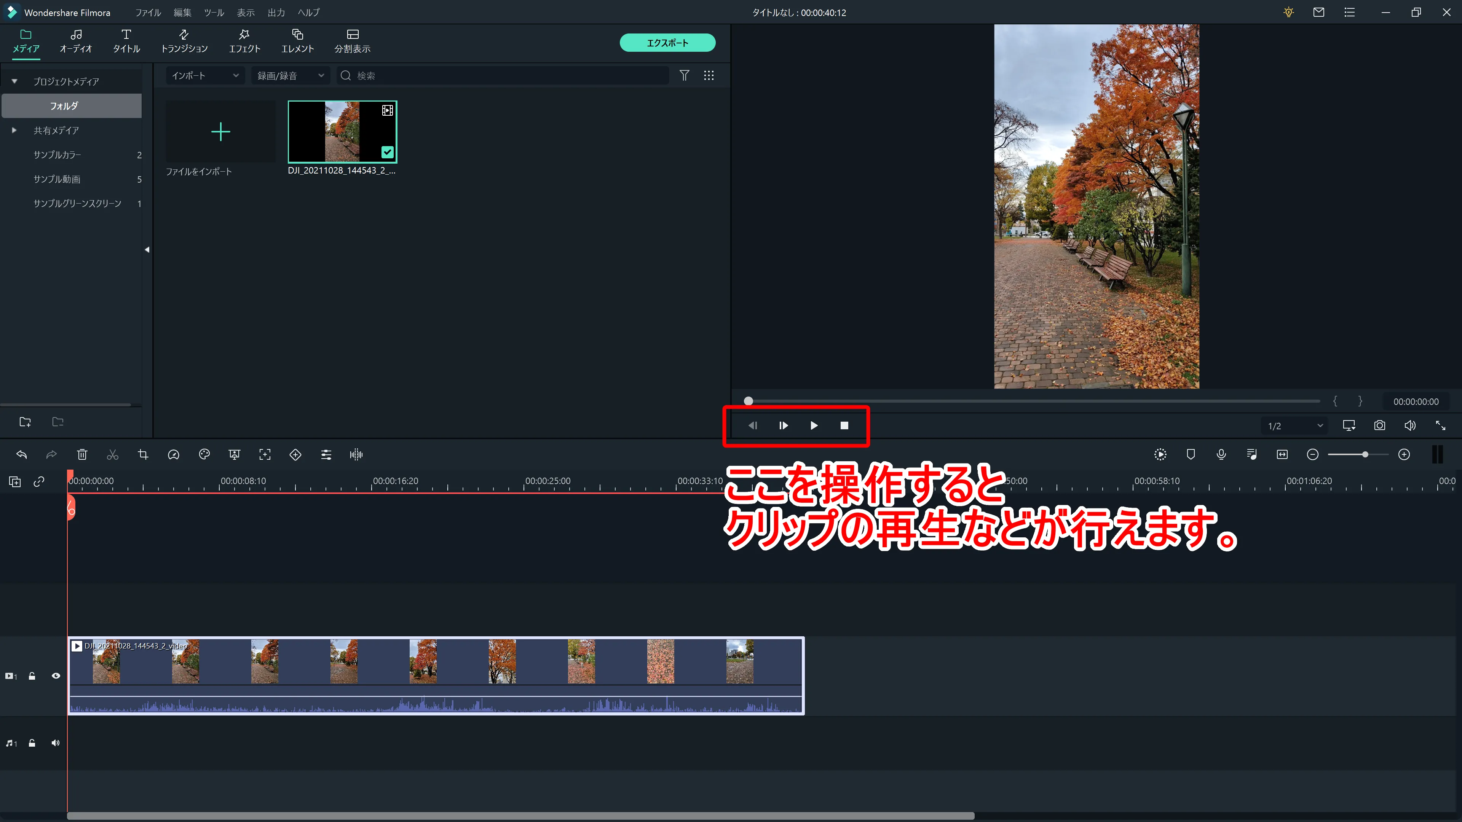This screenshot has height=822, width=1462.
Task: Select the crop tool icon
Action: 143,454
